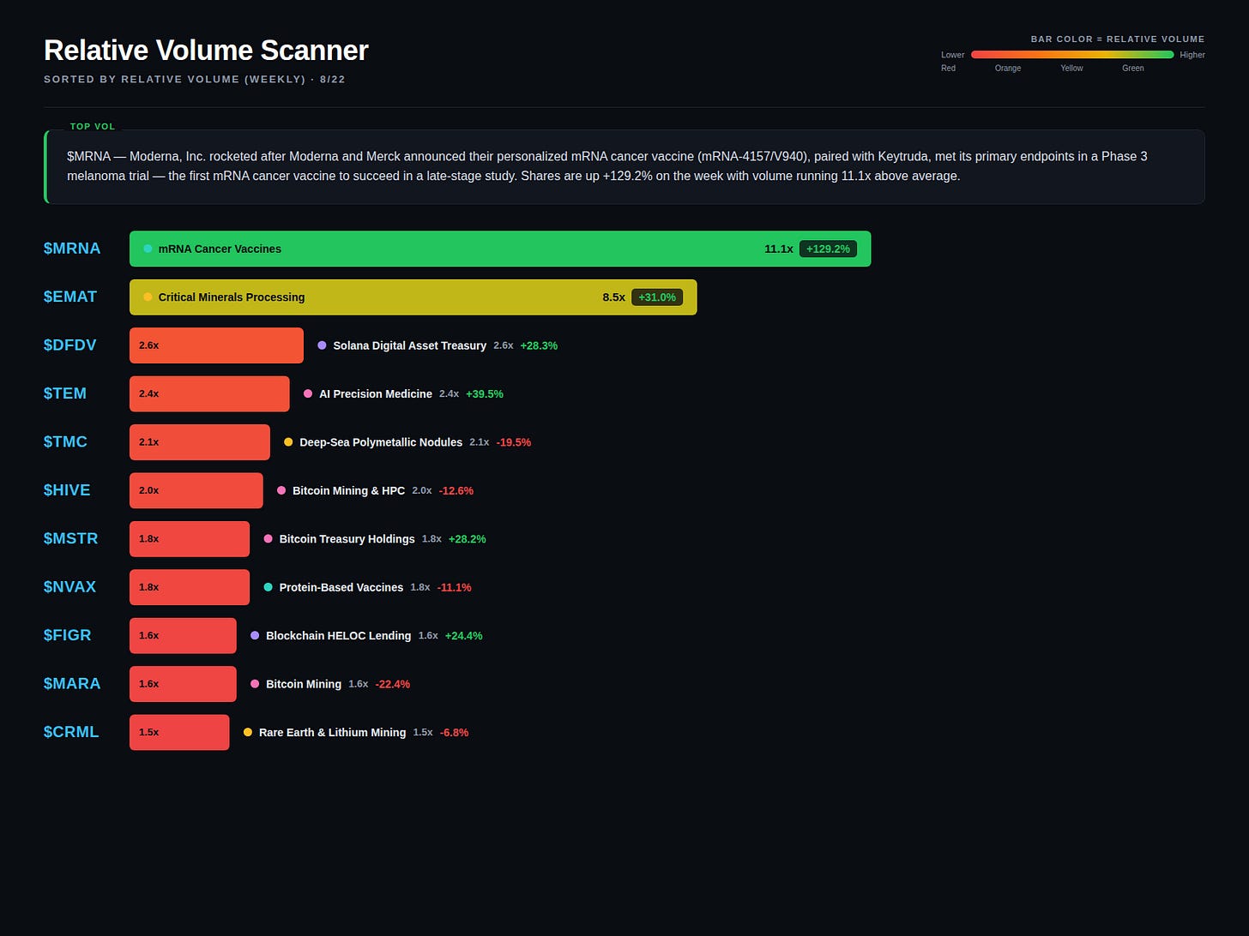Click the pink dot beside Bitcoin Mining & HPC
1249x936 pixels.
[x=281, y=490]
